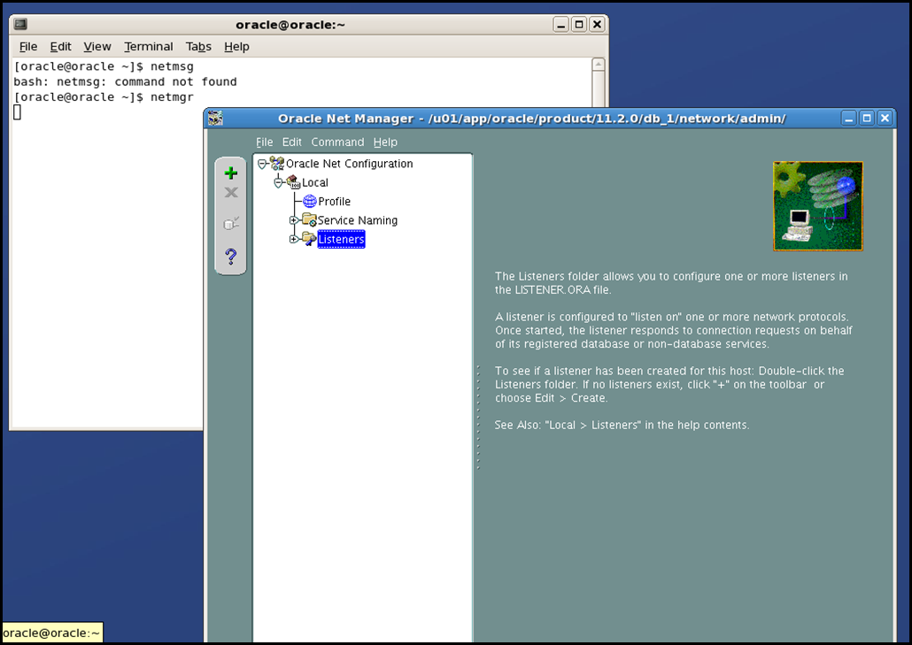This screenshot has width=912, height=645.
Task: Close the oracle@oracle terminal window
Action: coord(597,25)
